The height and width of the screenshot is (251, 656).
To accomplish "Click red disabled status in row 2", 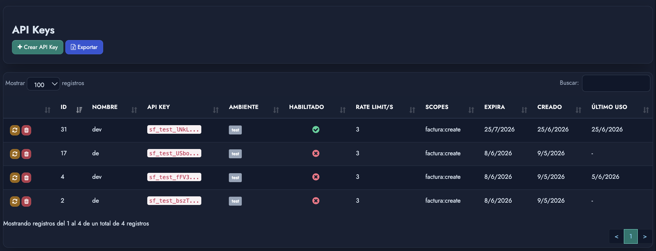I will (x=316, y=201).
